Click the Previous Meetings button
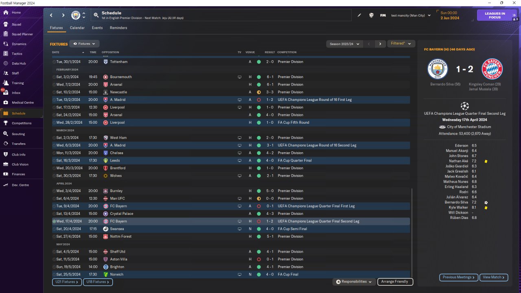Screen dimensions: 521x293 point(459,277)
